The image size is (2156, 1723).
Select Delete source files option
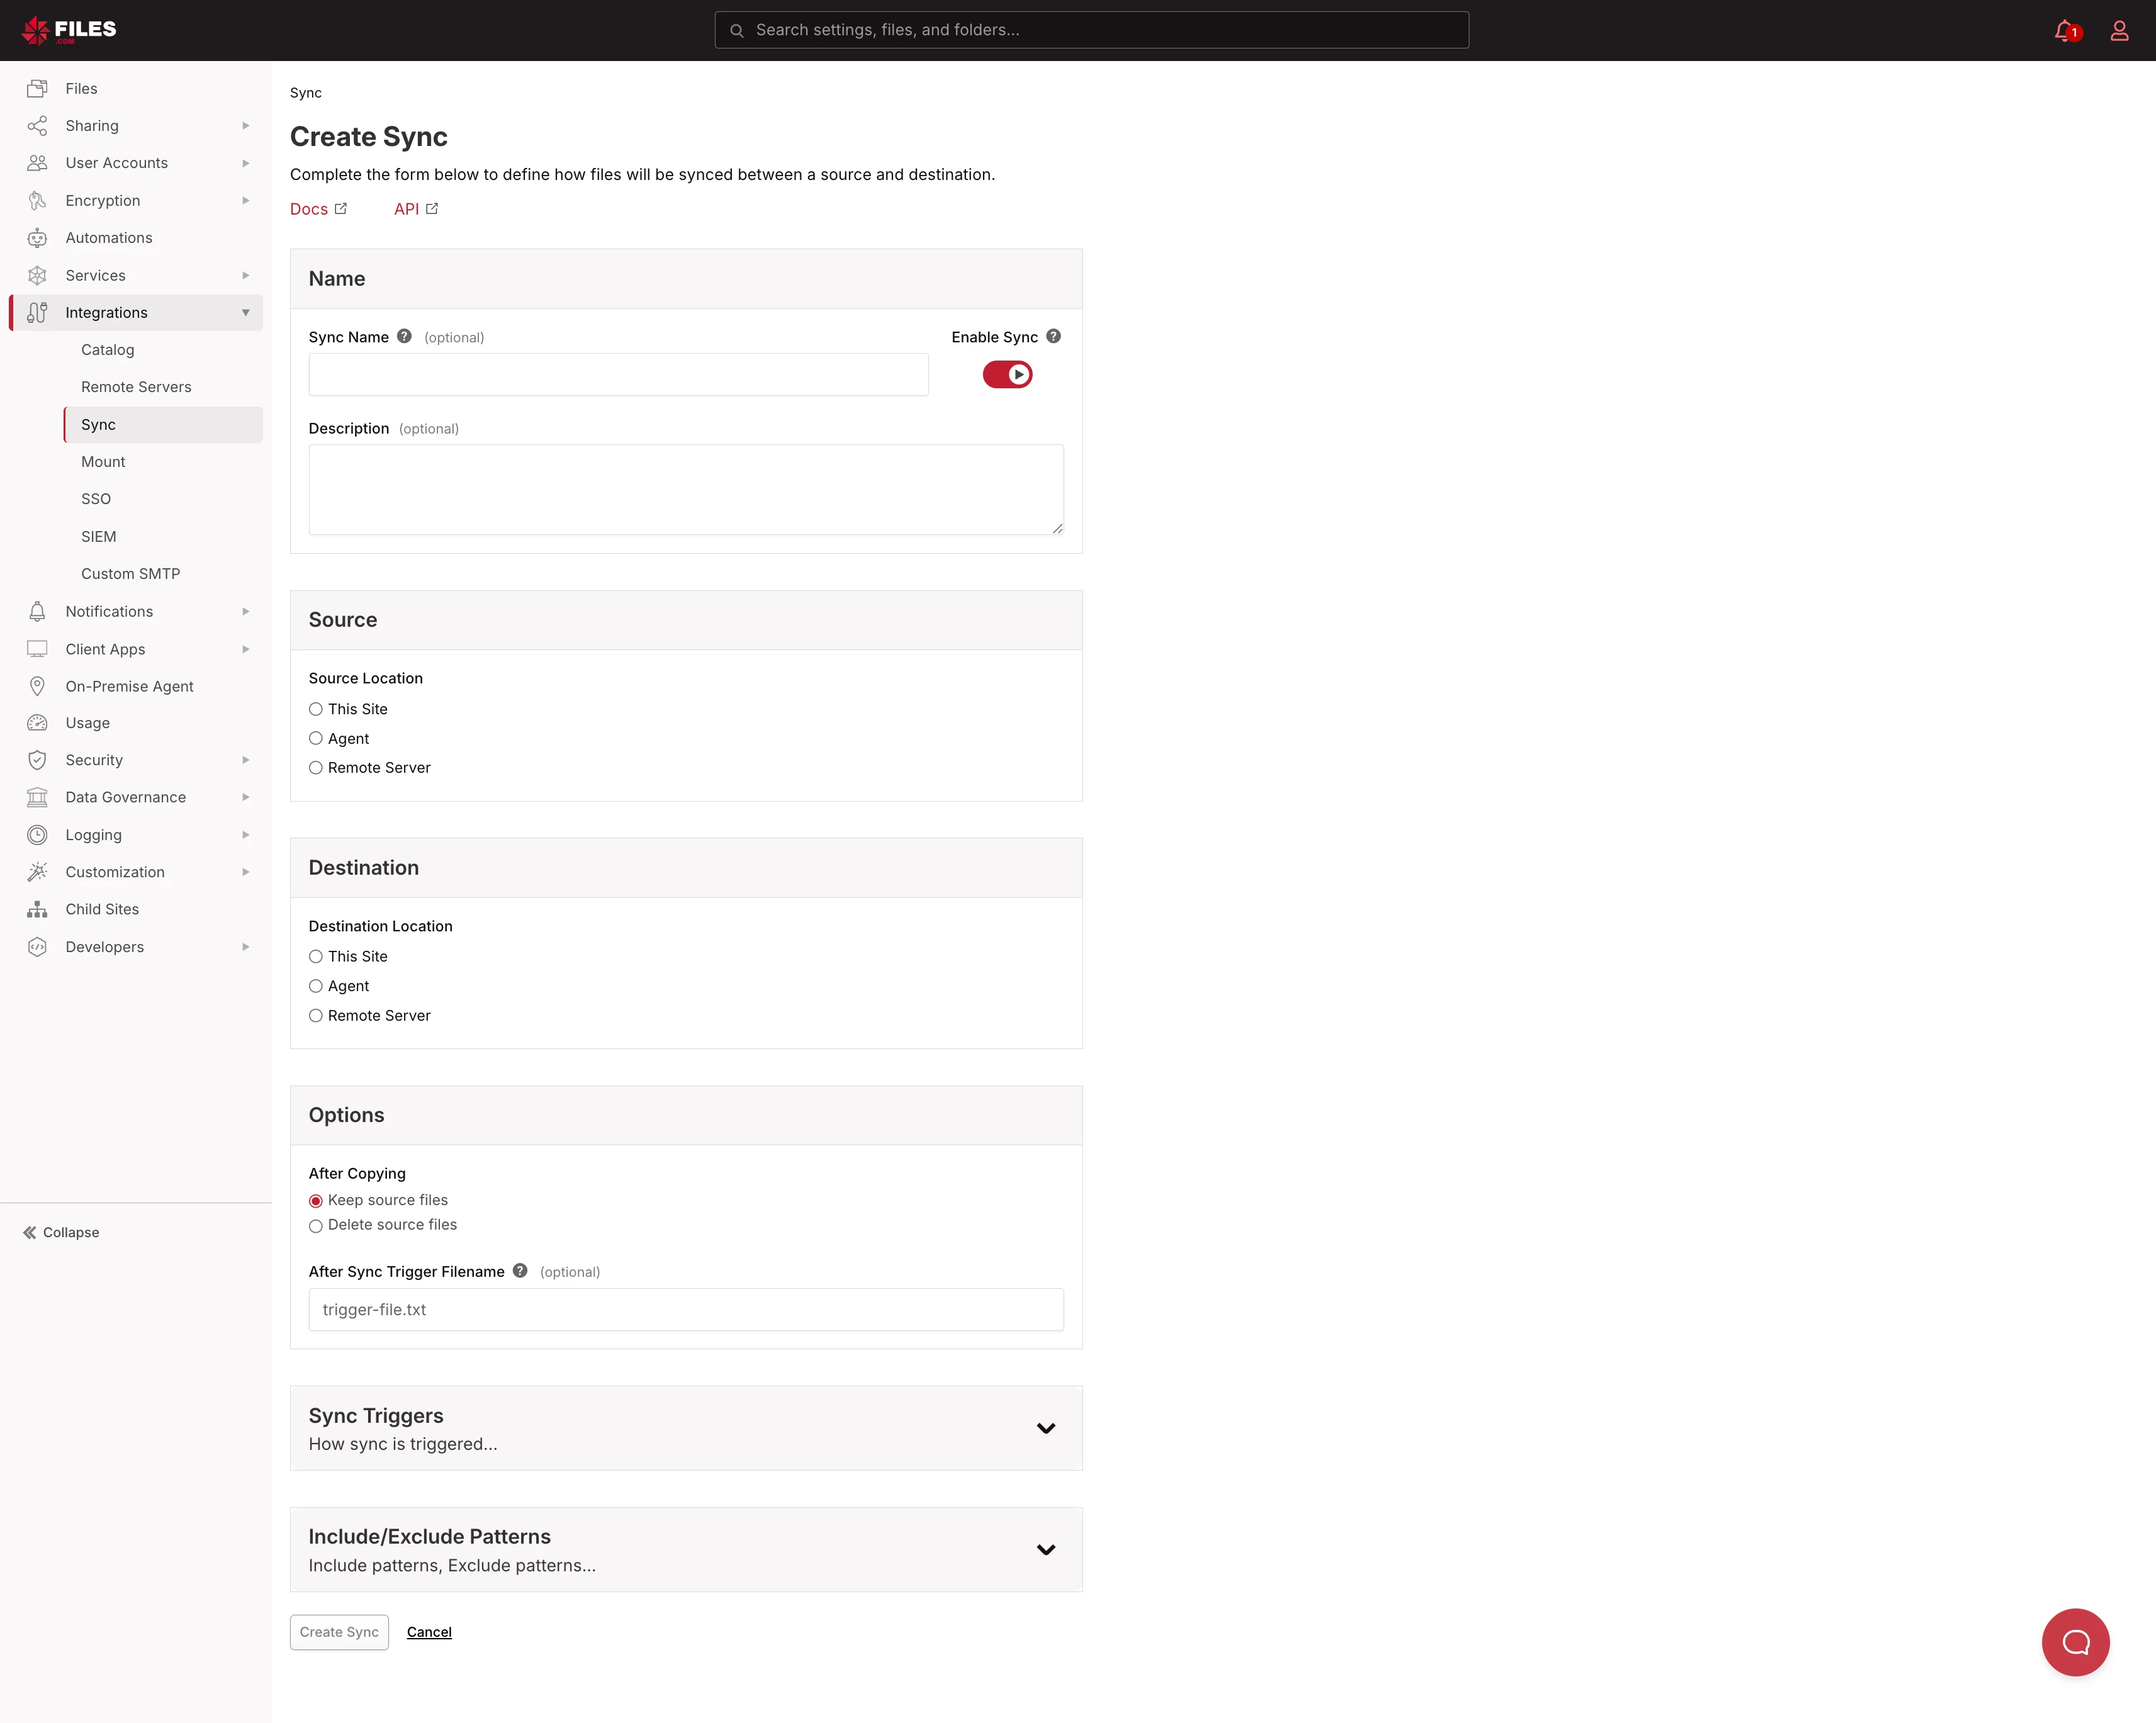point(315,1225)
